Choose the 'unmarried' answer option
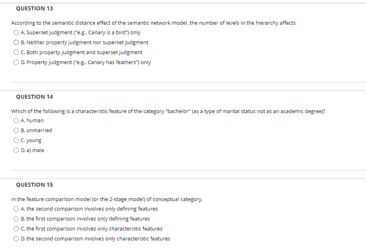 (x=16, y=130)
